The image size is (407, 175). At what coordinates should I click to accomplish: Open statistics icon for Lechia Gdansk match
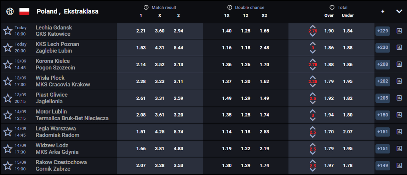[399, 31]
